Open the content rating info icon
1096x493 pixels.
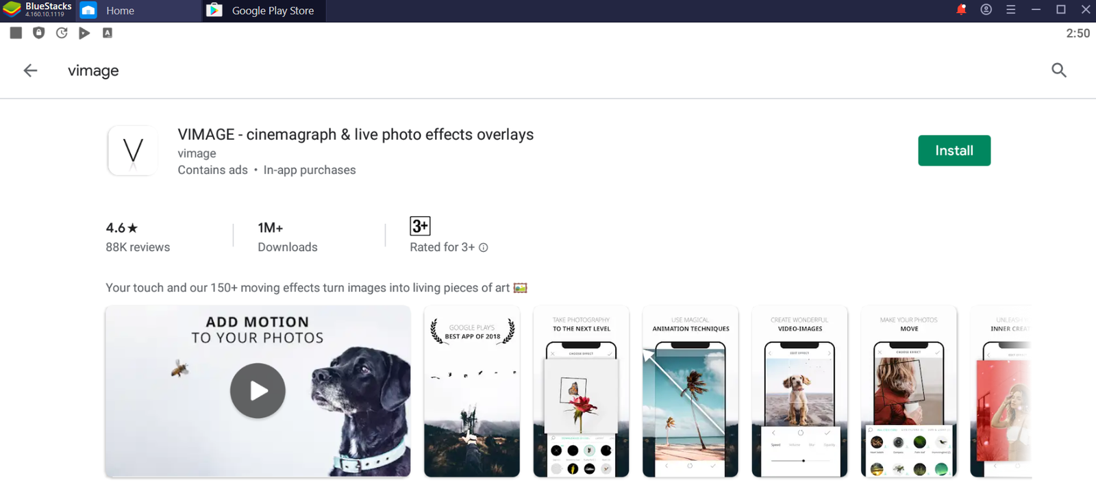pos(484,247)
